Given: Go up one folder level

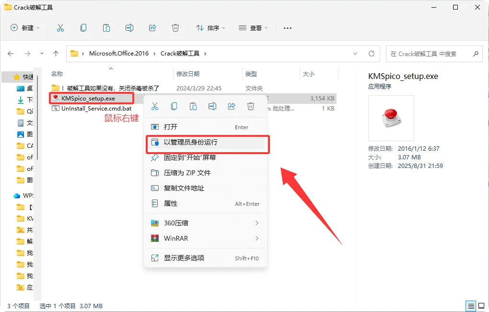Looking at the screenshot, I should (56, 54).
